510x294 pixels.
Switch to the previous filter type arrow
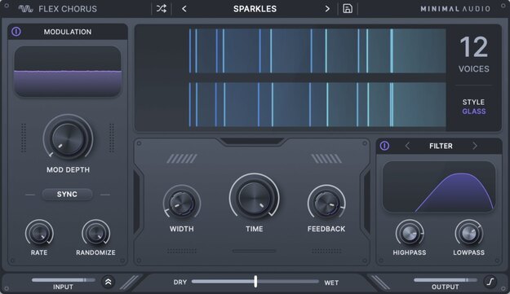click(x=407, y=146)
